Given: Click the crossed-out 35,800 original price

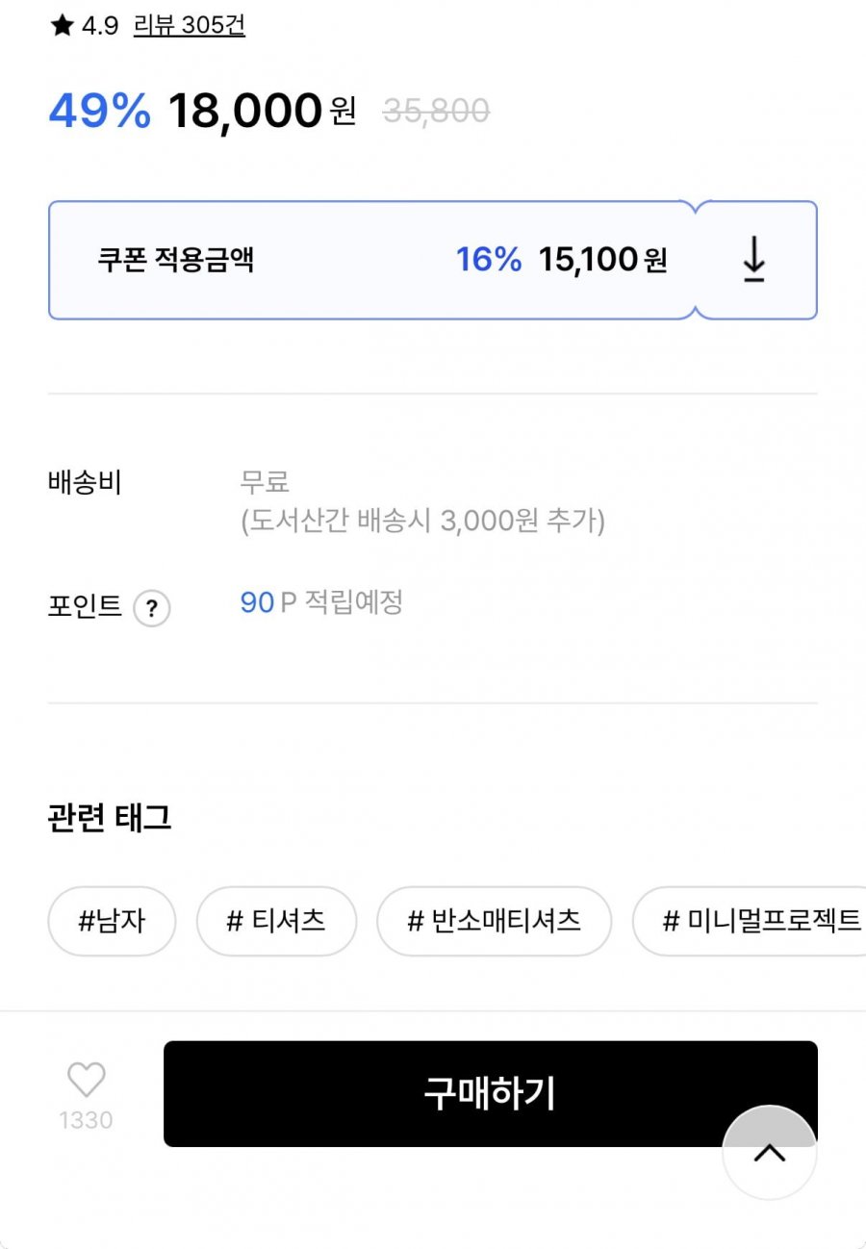Looking at the screenshot, I should pos(436,112).
